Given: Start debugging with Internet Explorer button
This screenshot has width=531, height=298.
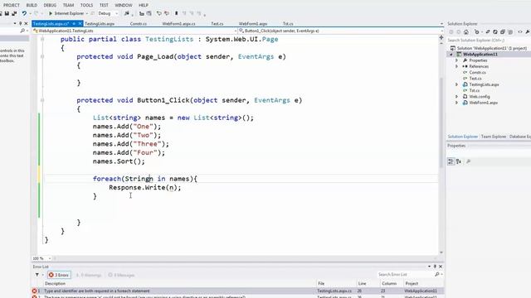Looking at the screenshot, I should tap(66, 13).
